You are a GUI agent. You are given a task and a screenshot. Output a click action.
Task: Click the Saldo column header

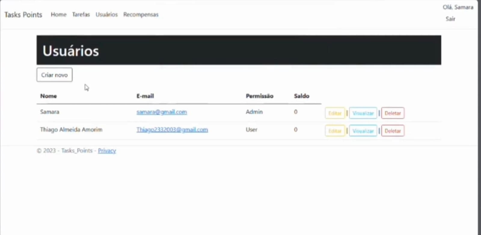click(301, 96)
